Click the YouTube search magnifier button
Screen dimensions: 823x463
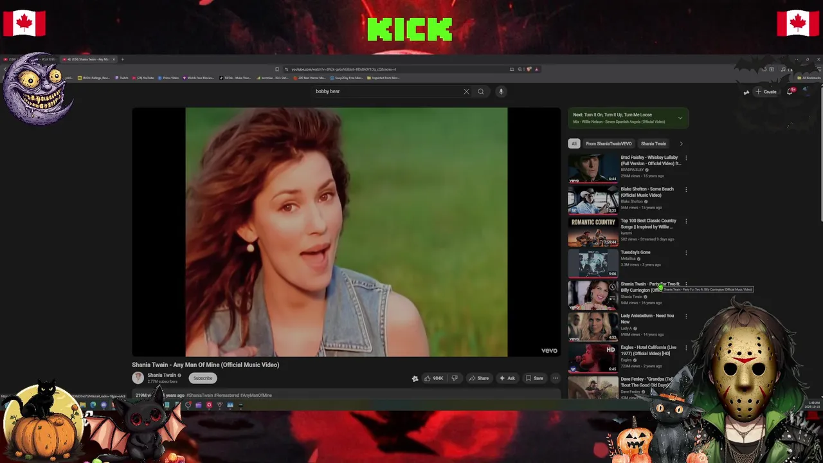point(480,91)
